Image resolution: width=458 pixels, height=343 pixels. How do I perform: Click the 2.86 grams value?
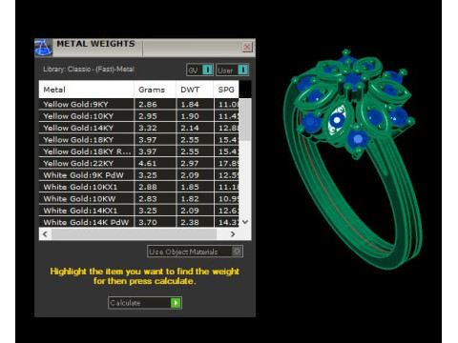pos(148,104)
